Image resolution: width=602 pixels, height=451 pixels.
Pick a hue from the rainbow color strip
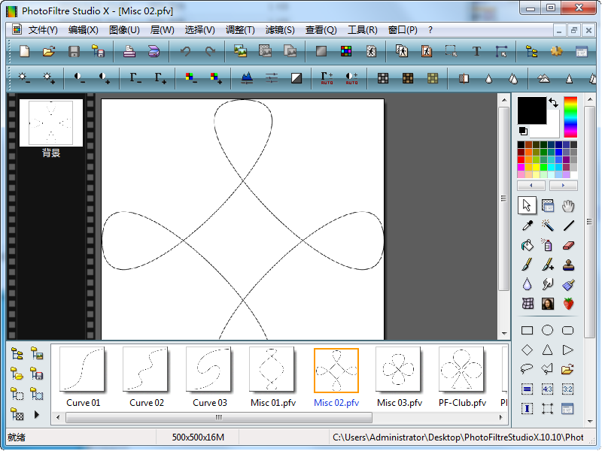[x=570, y=117]
